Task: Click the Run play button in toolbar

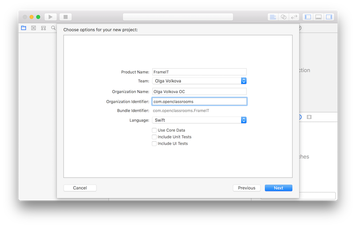Action: (x=50, y=17)
